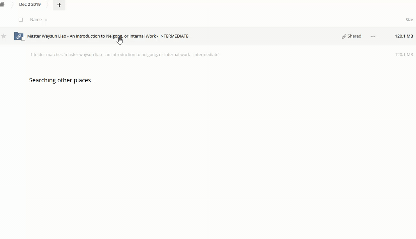Viewport: 416px width, 239px height.
Task: Click the Shared label on the folder row
Action: coord(354,36)
